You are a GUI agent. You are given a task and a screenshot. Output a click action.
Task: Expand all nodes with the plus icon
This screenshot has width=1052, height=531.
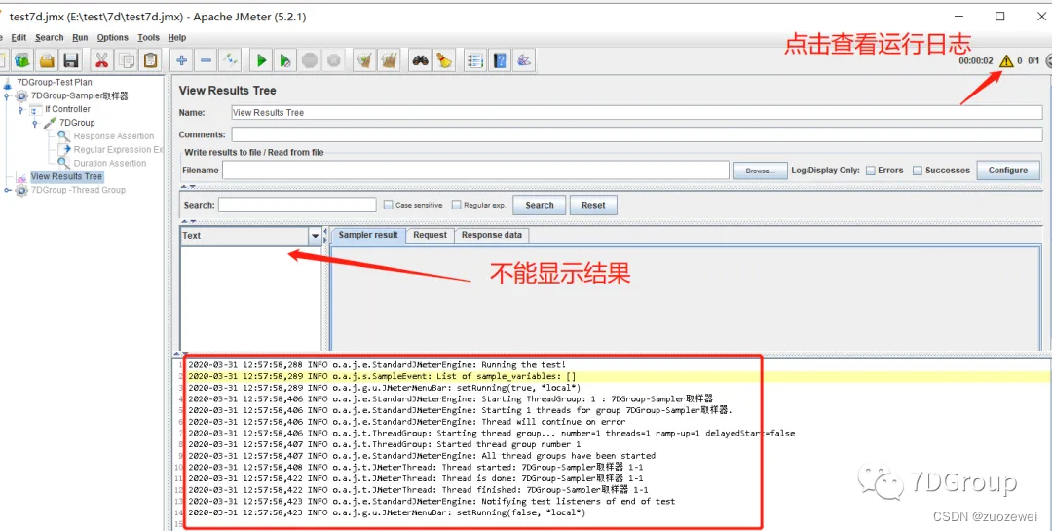pos(181,60)
